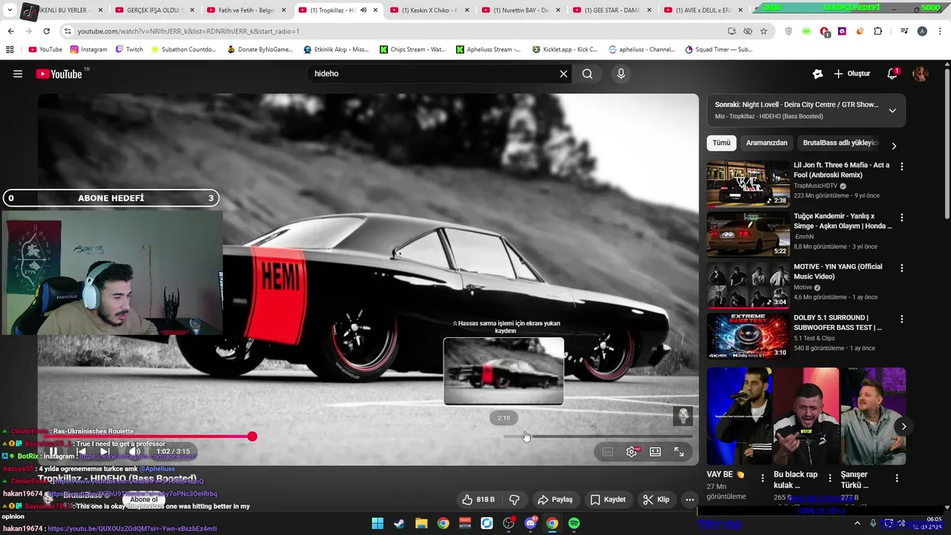This screenshot has height=535, width=951.
Task: Like the video with 818 B
Action: click(478, 499)
